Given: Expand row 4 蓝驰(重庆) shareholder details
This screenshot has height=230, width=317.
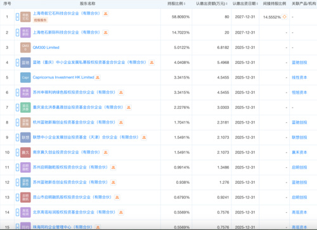Looking at the screenshot, I should pos(17,63).
